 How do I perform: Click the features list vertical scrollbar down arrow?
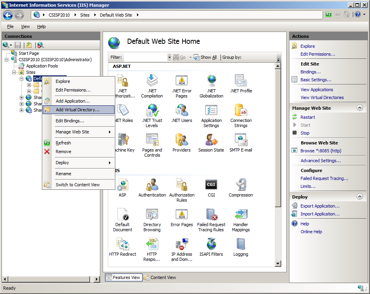click(278, 263)
